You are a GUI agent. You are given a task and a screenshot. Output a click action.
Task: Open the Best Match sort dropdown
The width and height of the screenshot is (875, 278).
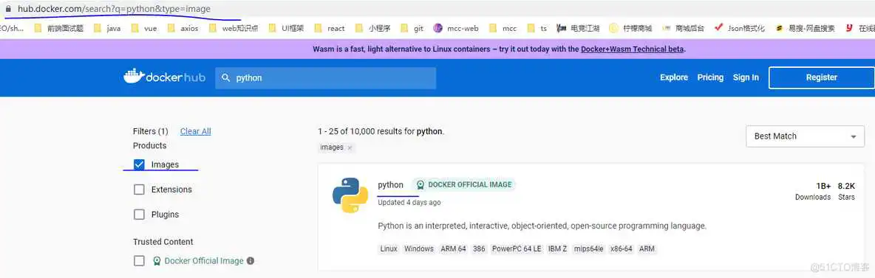click(806, 136)
